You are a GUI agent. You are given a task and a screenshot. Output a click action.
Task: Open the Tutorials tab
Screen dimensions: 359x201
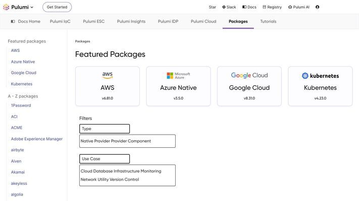(268, 22)
